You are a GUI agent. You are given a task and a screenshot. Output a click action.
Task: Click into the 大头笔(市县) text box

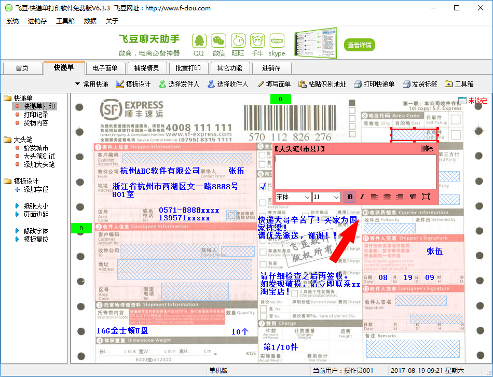pyautogui.click(x=355, y=172)
